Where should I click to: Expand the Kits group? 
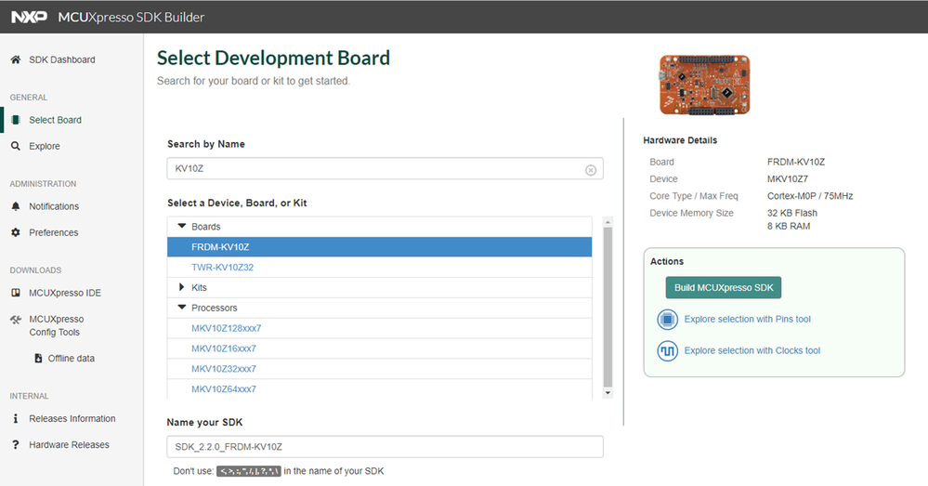point(182,287)
